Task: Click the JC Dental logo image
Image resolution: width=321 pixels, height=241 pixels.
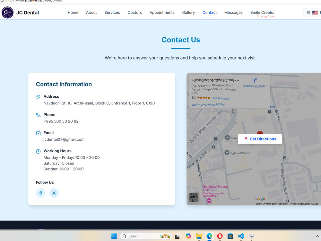Action: pyautogui.click(x=8, y=12)
